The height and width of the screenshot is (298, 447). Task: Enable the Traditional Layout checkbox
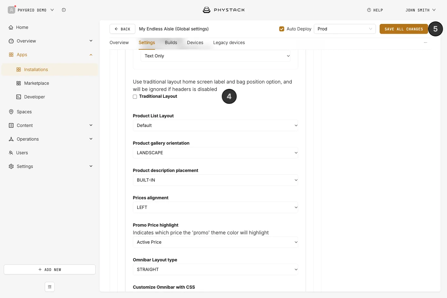coord(135,97)
